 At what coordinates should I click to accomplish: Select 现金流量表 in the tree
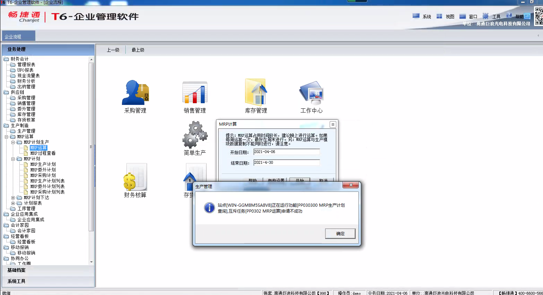click(28, 75)
